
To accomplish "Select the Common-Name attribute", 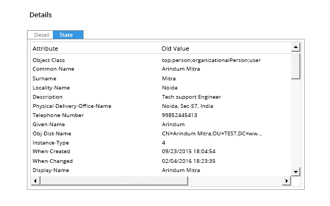I will [53, 69].
